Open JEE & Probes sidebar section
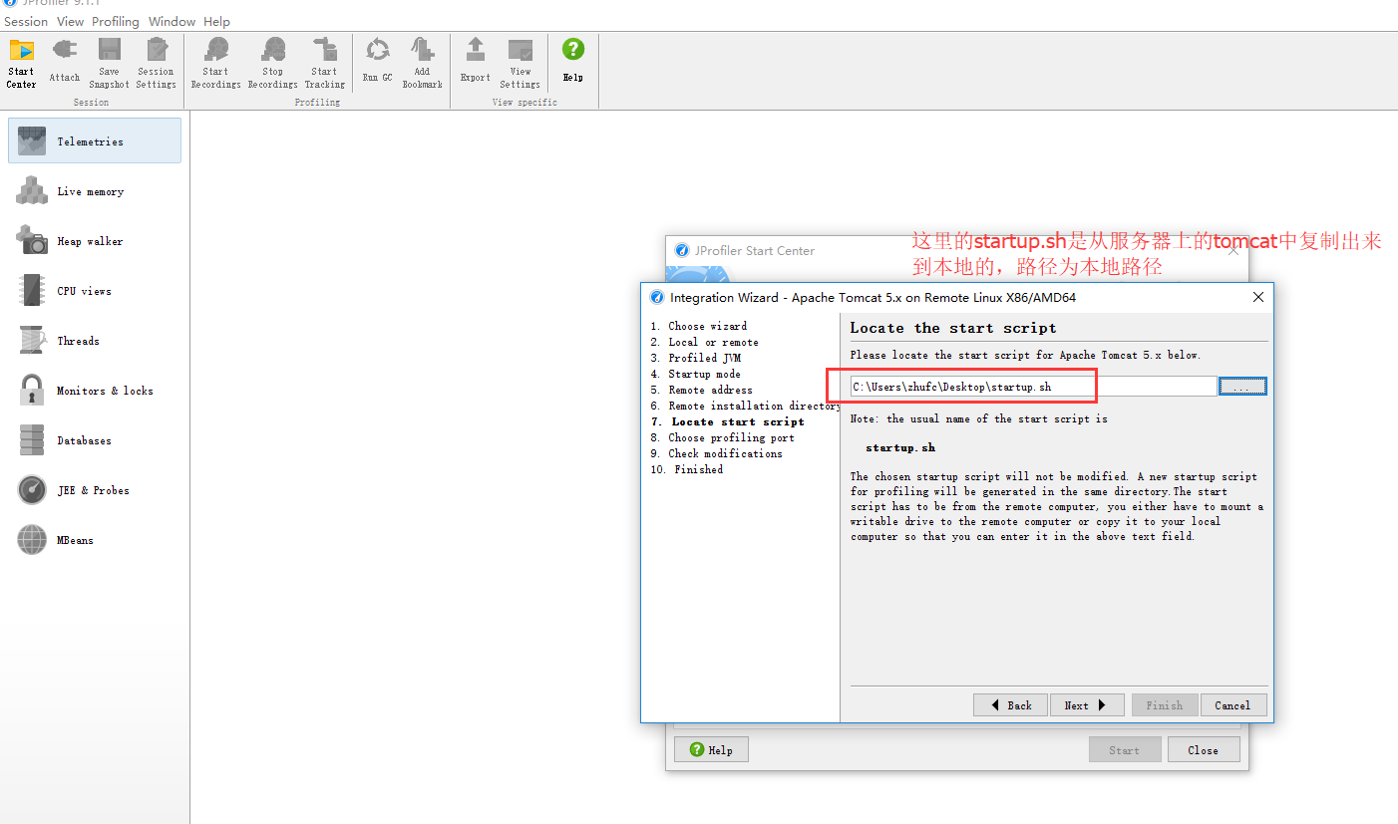Image resolution: width=1398 pixels, height=824 pixels. [x=95, y=489]
